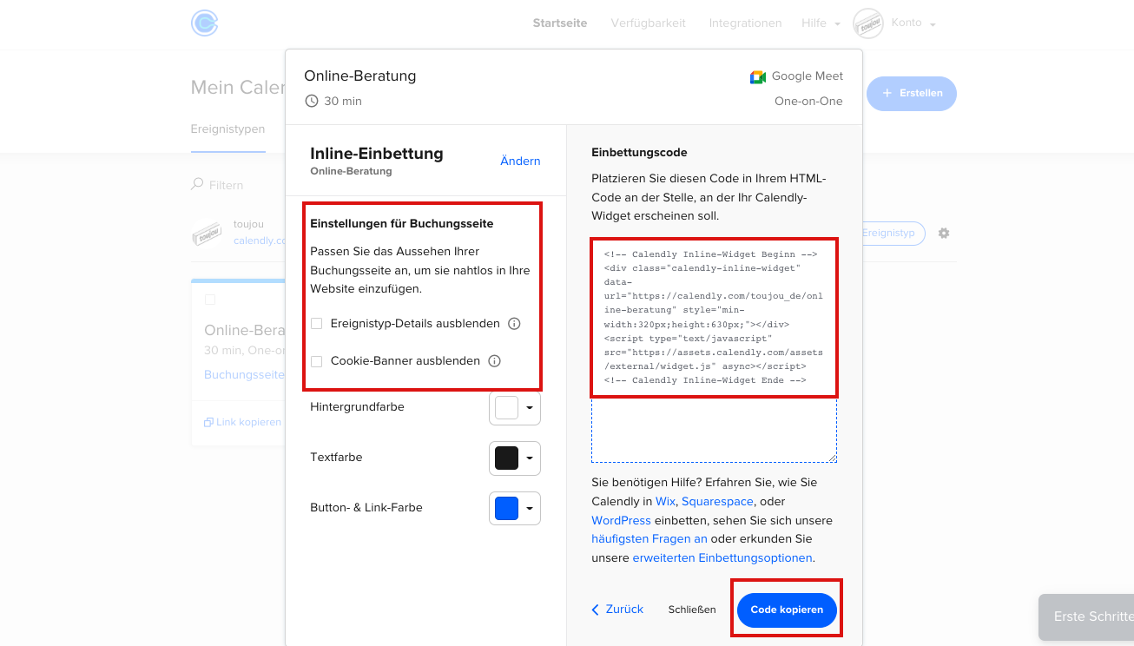Viewport: 1134px width, 646px height.
Task: Click the Calendly logo icon
Action: pyautogui.click(x=204, y=23)
